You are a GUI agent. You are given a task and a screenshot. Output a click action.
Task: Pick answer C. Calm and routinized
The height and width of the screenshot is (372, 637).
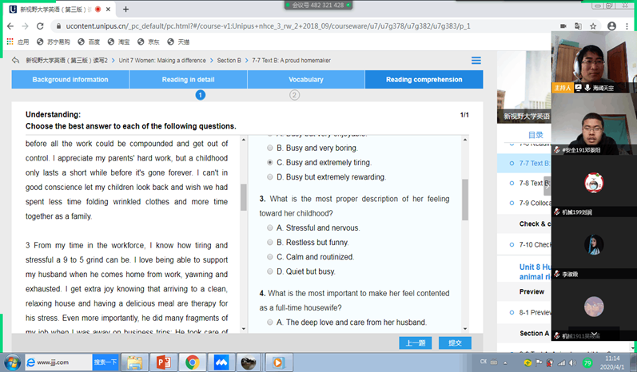[x=270, y=257]
